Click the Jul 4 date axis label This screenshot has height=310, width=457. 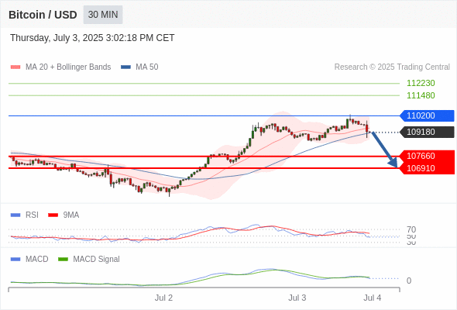pyautogui.click(x=373, y=298)
